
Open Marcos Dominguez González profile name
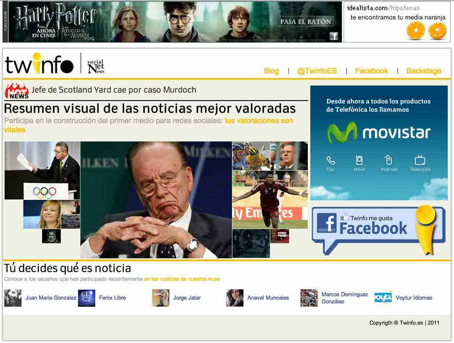(x=344, y=298)
